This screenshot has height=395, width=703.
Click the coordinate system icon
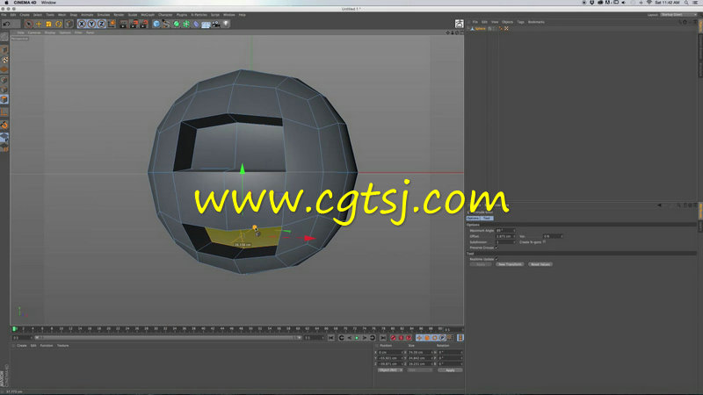tap(112, 24)
